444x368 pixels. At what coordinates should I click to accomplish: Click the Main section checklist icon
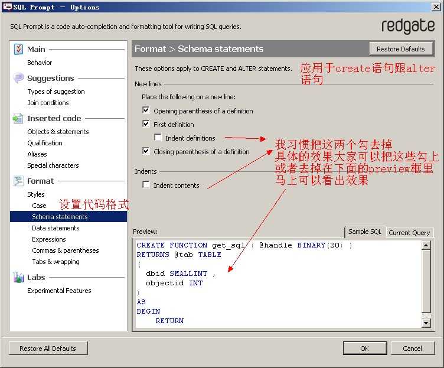(18, 49)
